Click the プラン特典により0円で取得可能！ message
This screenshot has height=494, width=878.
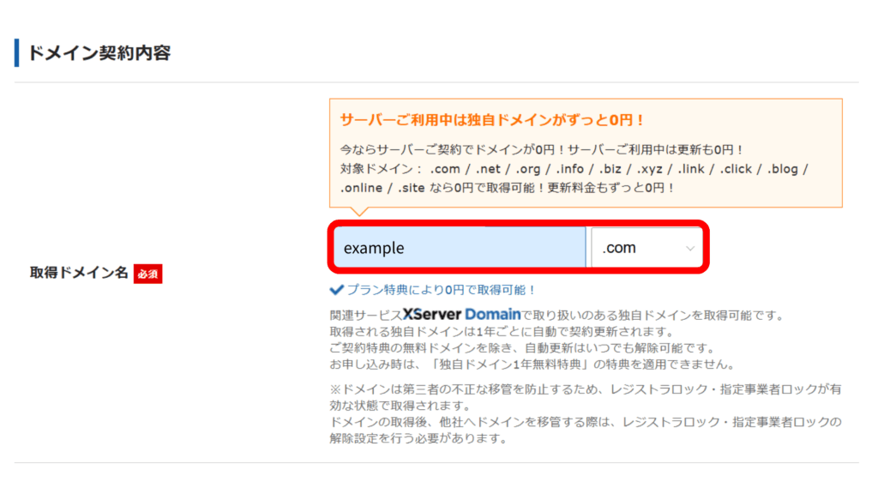(442, 290)
